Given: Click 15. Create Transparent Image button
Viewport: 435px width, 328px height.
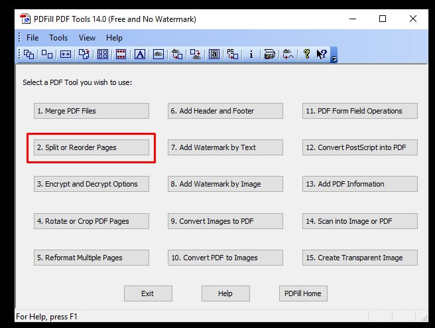Looking at the screenshot, I should click(360, 258).
